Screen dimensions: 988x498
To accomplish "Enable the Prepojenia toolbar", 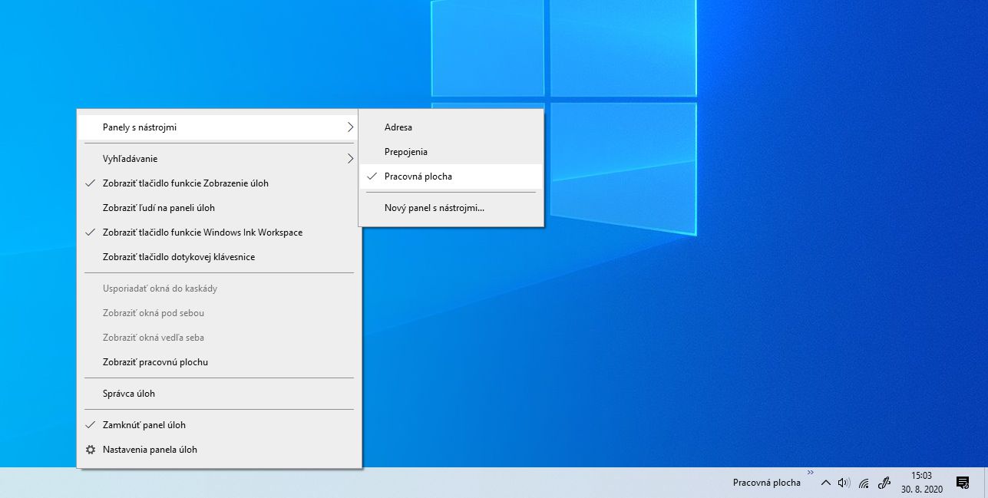I will tap(451, 152).
